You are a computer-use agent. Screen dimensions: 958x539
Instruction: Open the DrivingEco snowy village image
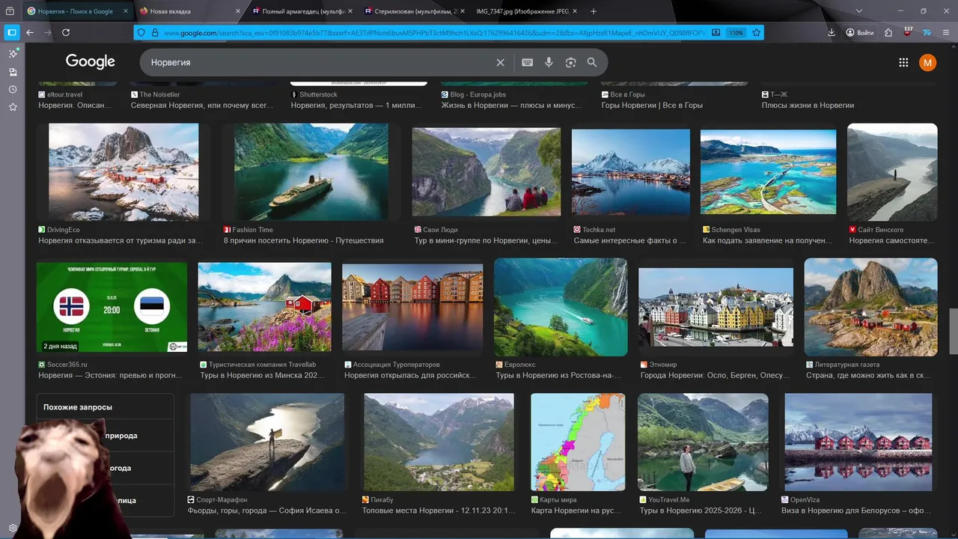[x=123, y=172]
